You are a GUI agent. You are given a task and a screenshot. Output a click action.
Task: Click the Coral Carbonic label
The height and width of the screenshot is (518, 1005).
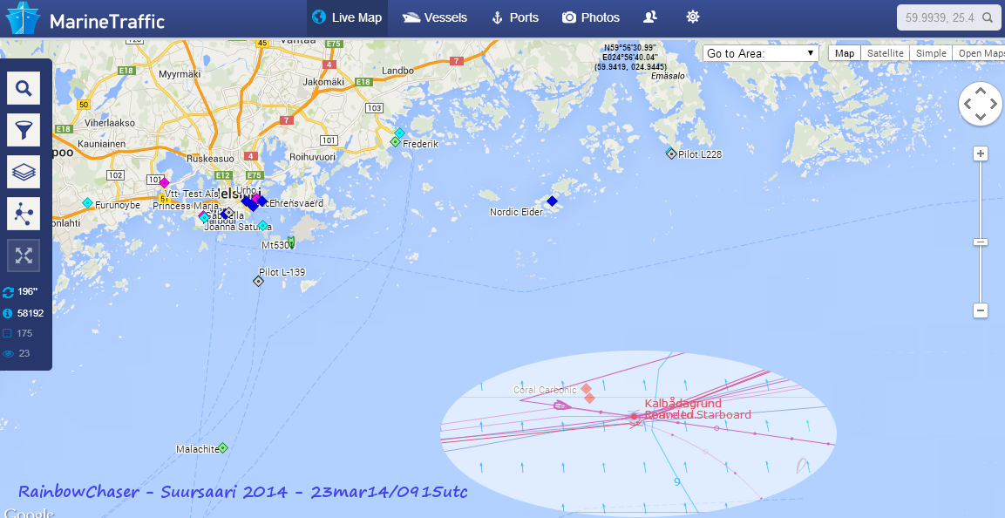point(545,390)
